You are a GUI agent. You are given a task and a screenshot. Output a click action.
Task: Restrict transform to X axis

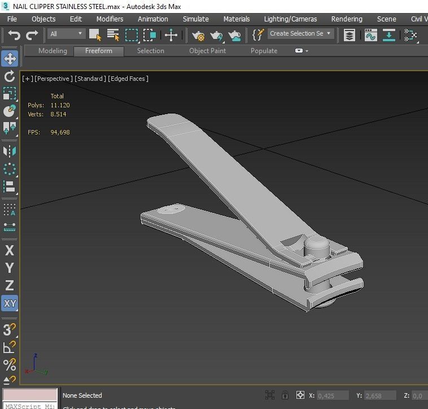click(10, 250)
